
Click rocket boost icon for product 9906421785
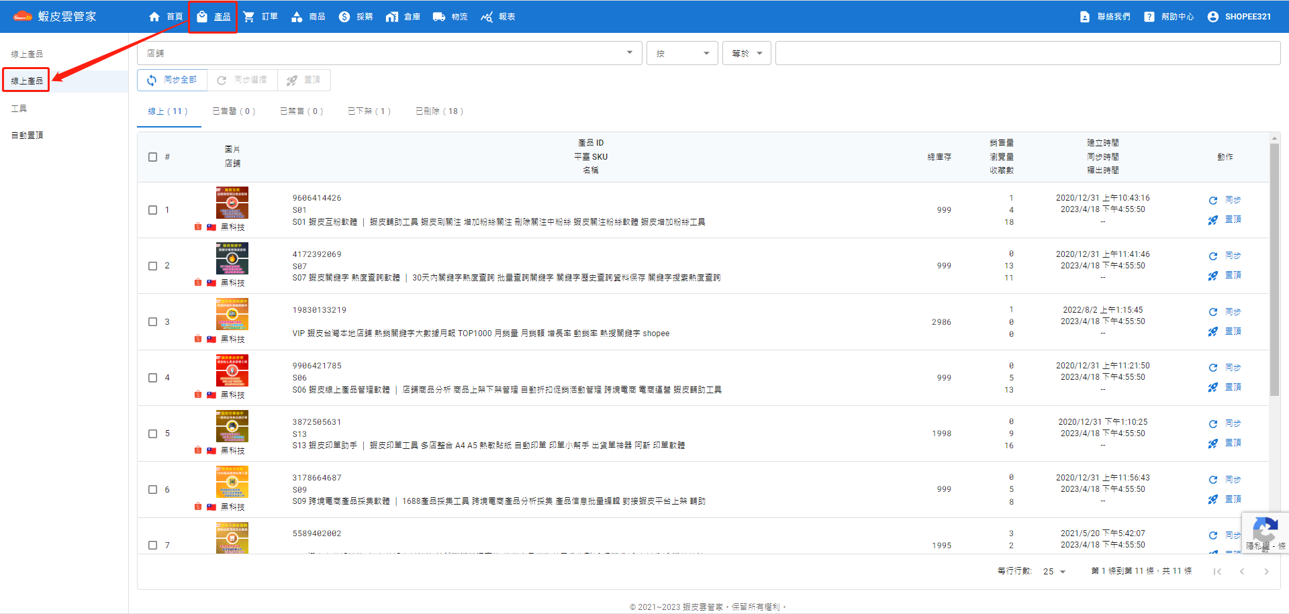pyautogui.click(x=1213, y=388)
